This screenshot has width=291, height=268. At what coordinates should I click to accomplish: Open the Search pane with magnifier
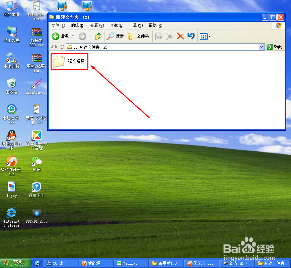115,36
